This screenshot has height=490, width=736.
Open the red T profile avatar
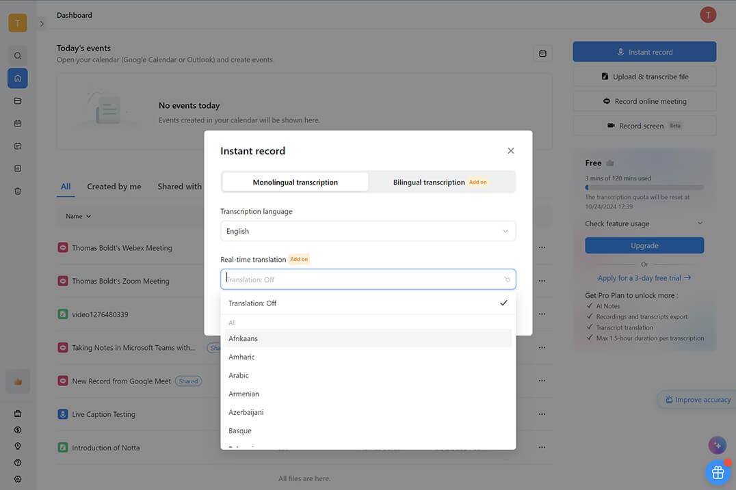coord(708,15)
